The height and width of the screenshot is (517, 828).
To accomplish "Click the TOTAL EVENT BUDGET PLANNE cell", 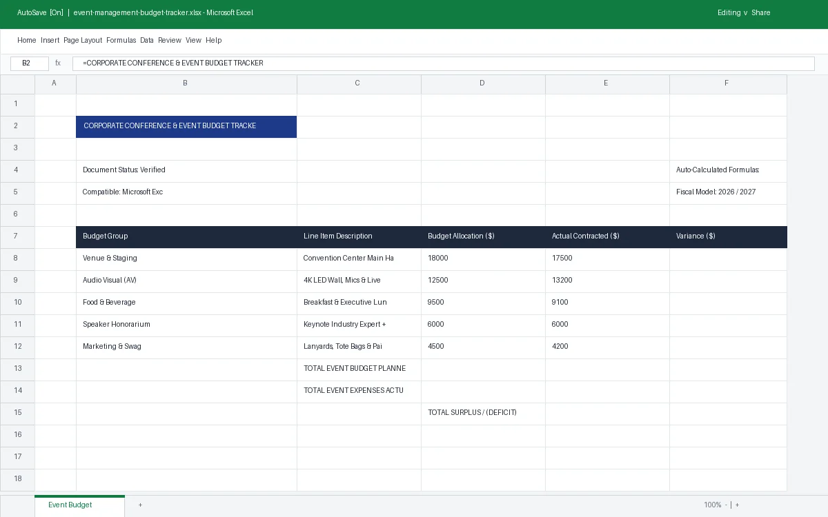I will (359, 369).
